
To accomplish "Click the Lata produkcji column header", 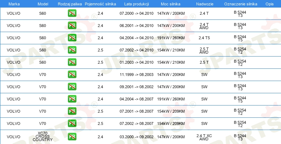I will (x=137, y=4).
